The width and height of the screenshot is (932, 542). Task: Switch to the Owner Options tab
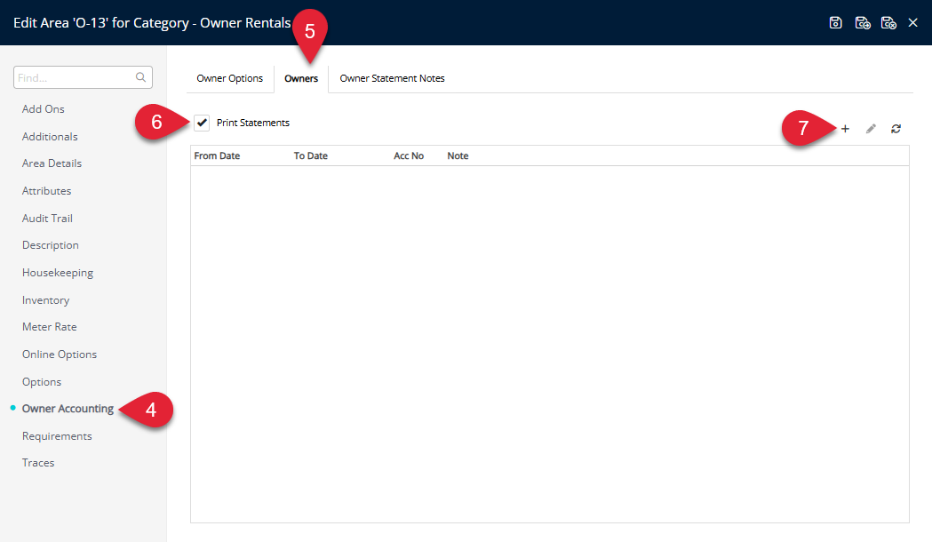[x=229, y=78]
